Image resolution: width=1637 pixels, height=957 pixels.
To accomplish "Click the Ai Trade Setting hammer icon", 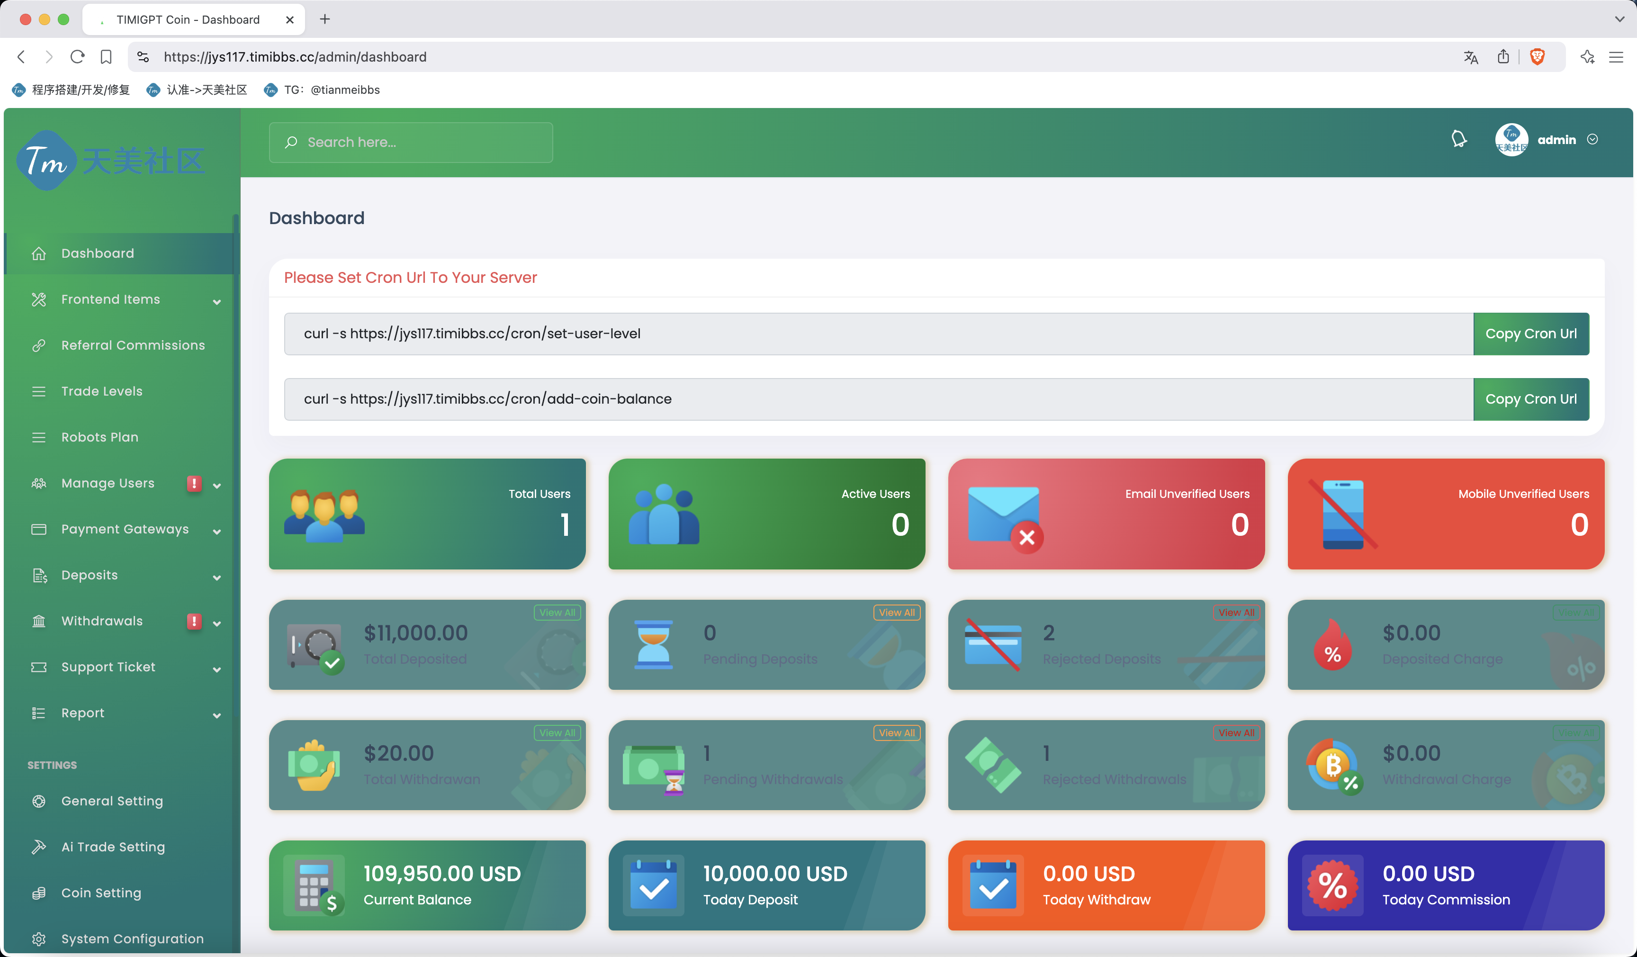I will pyautogui.click(x=39, y=847).
